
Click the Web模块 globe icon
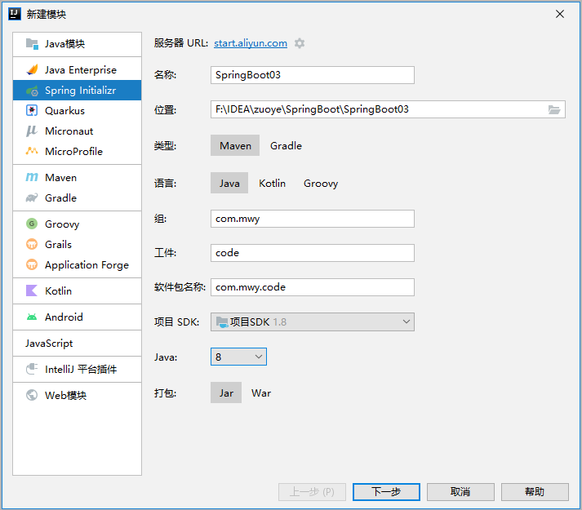click(32, 395)
